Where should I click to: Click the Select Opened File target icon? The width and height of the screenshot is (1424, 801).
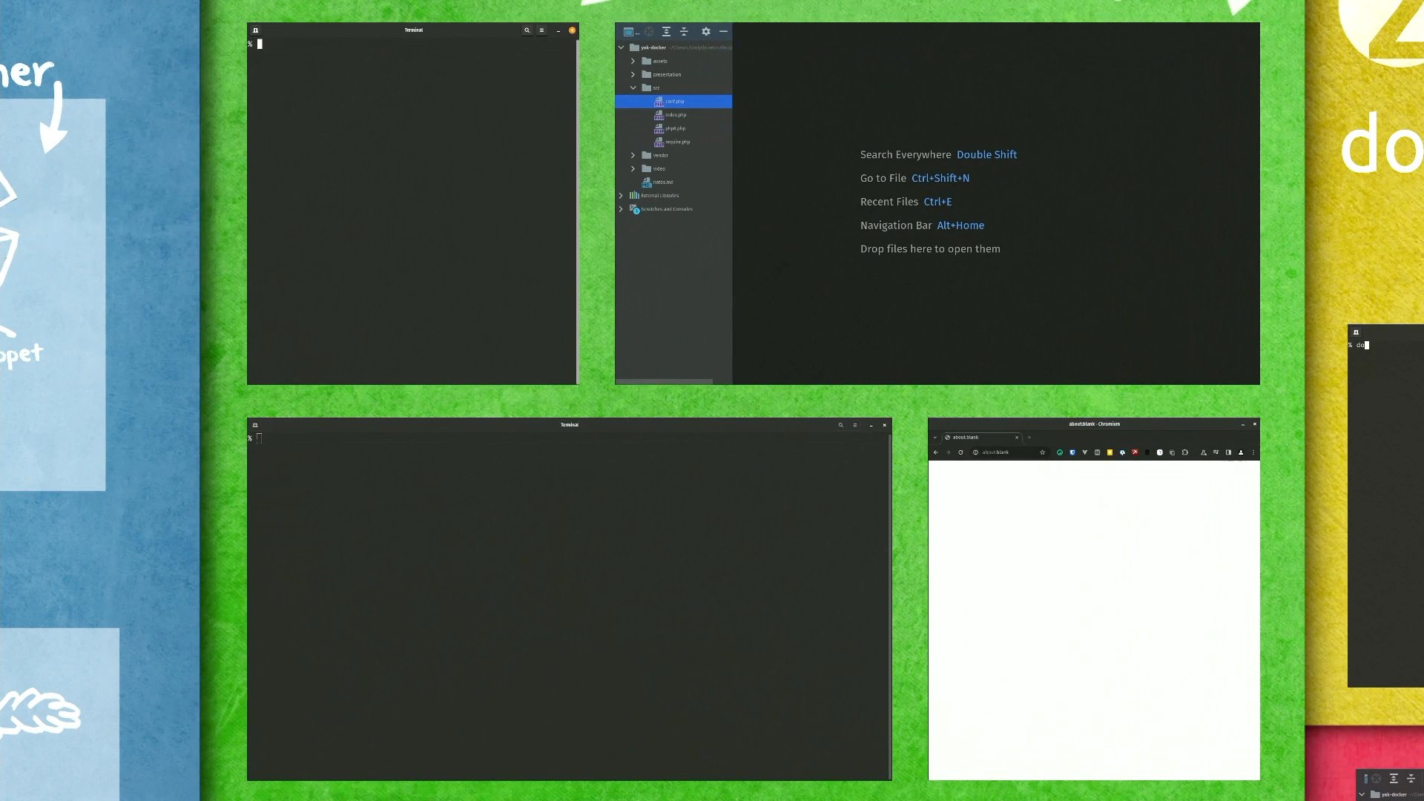pyautogui.click(x=649, y=31)
